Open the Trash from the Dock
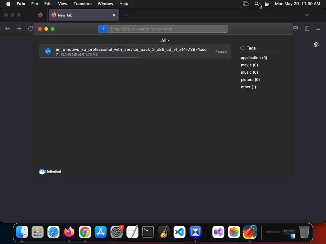The width and height of the screenshot is (326, 244). point(304,232)
